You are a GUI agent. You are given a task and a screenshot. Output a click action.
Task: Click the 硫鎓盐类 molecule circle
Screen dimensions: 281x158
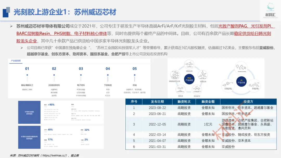[203, 75]
